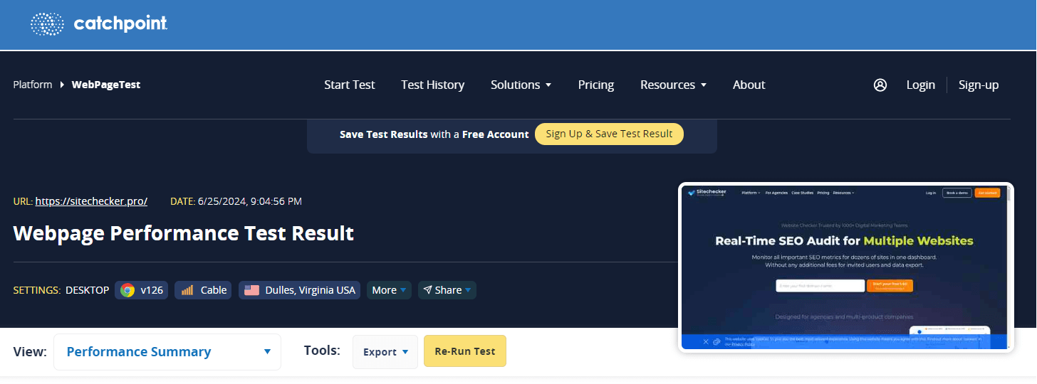Open the Share dropdown arrow

pos(468,290)
